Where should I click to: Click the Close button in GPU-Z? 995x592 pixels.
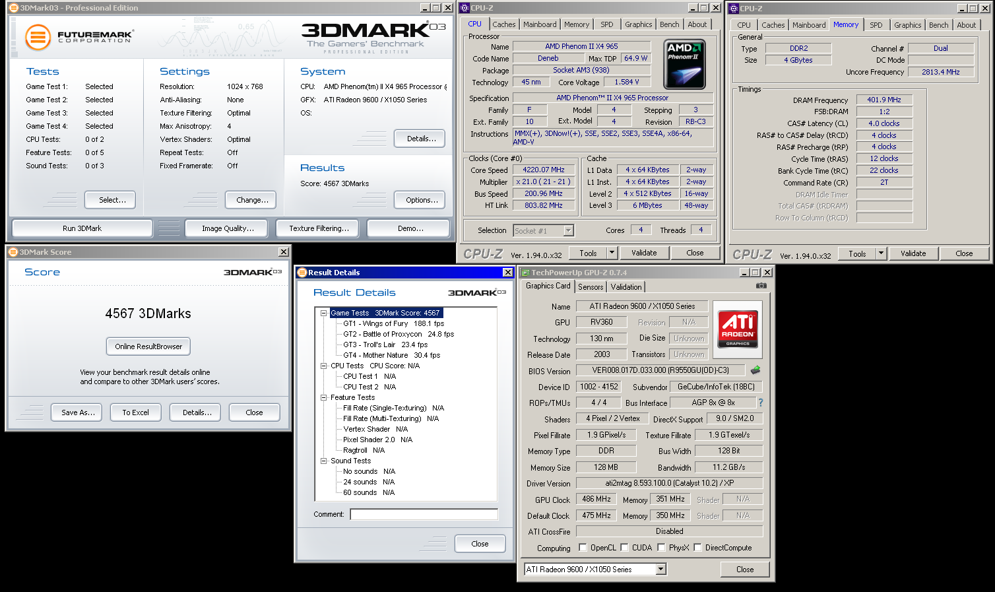(x=745, y=570)
